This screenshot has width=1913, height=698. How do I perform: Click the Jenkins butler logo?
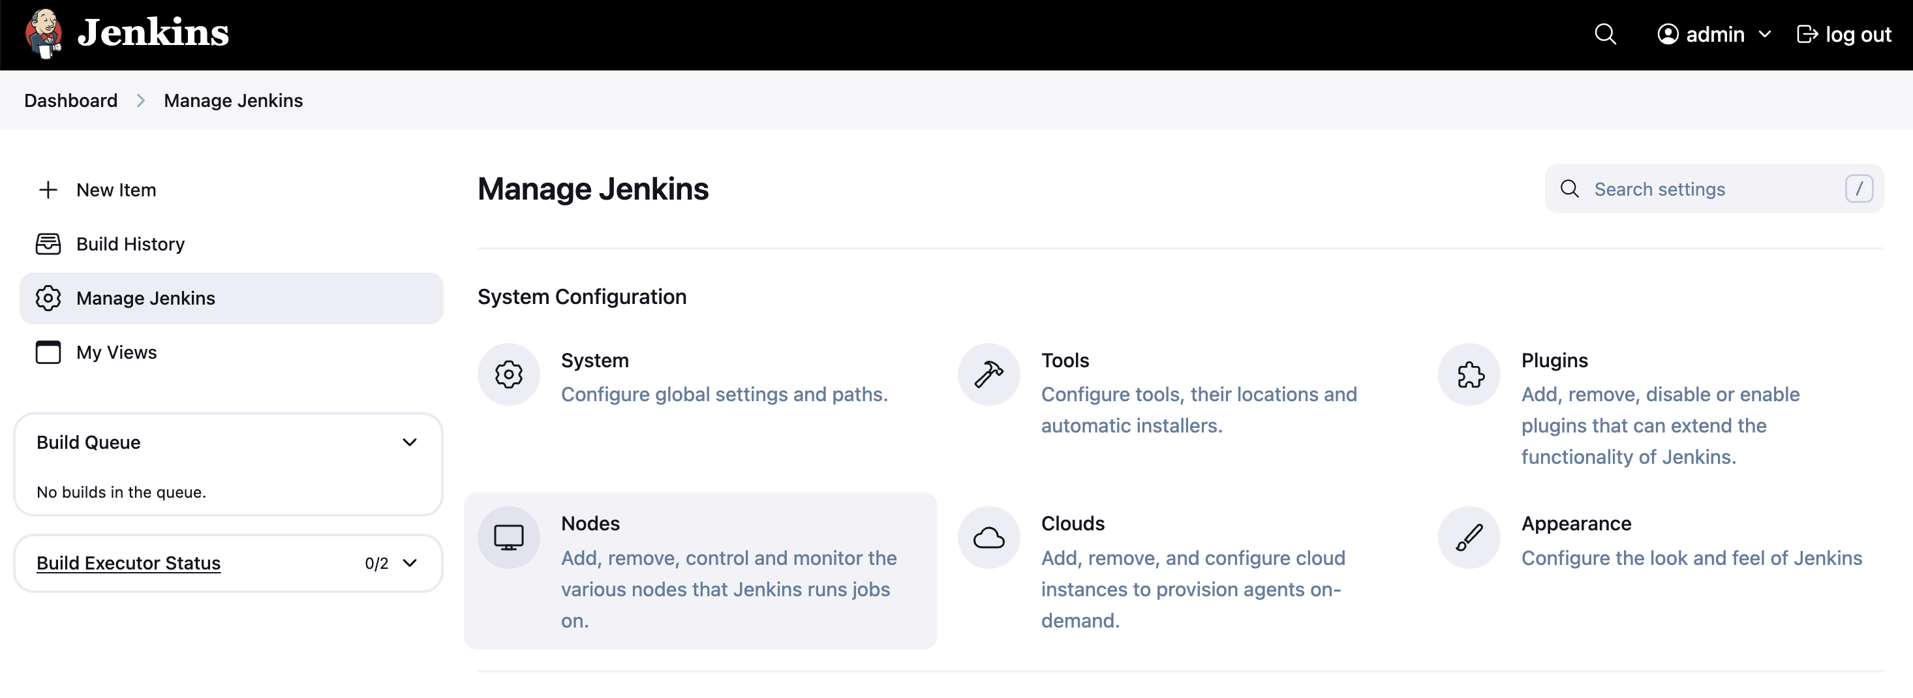[x=43, y=33]
